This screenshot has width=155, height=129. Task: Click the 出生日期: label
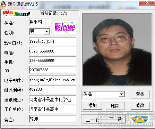13,43
